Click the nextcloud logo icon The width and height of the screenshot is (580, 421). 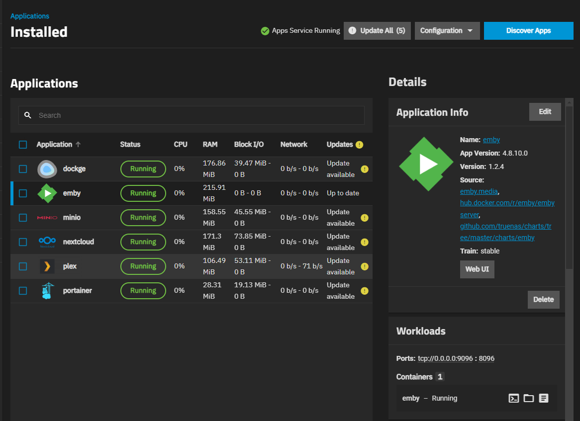47,242
